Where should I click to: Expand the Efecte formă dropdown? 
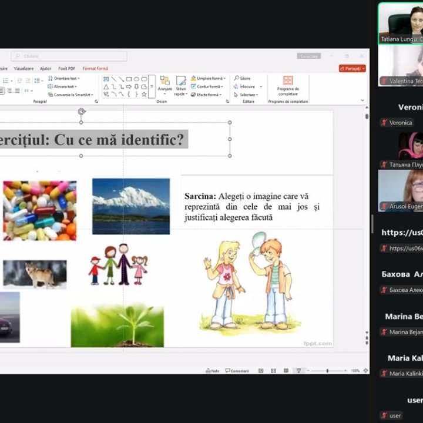pyautogui.click(x=209, y=95)
